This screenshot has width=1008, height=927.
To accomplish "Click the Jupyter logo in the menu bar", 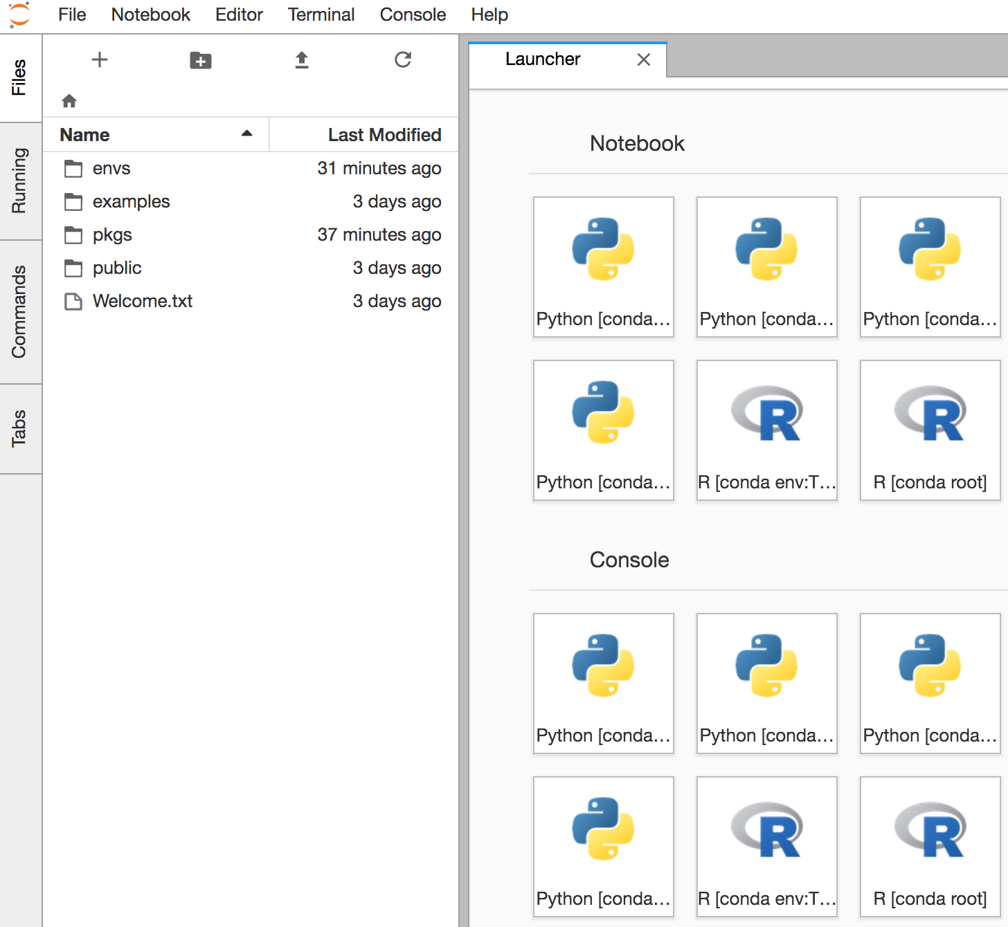I will coord(20,14).
